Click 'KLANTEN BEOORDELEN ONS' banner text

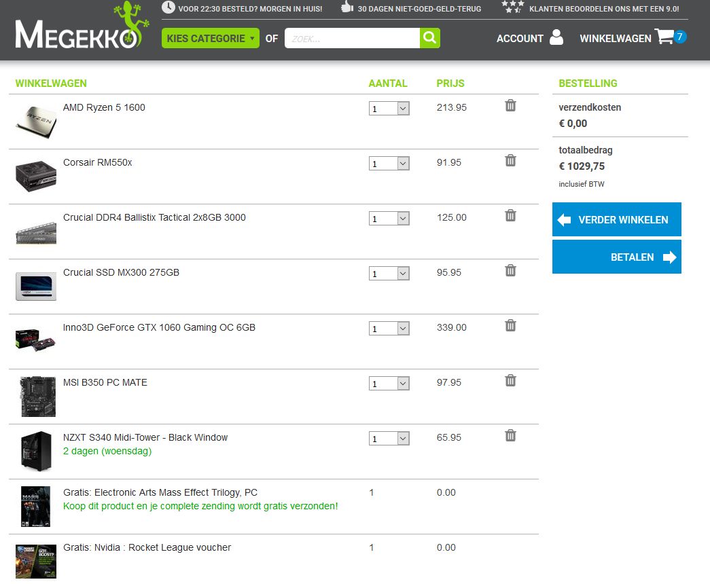604,9
